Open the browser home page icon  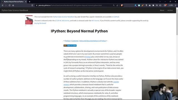[x=13, y=5]
